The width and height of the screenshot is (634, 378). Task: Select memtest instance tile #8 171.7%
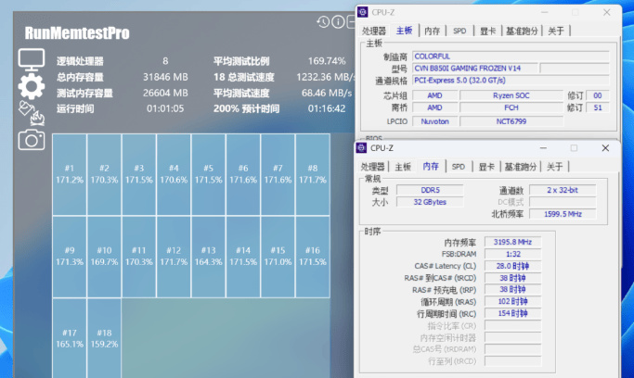point(313,174)
